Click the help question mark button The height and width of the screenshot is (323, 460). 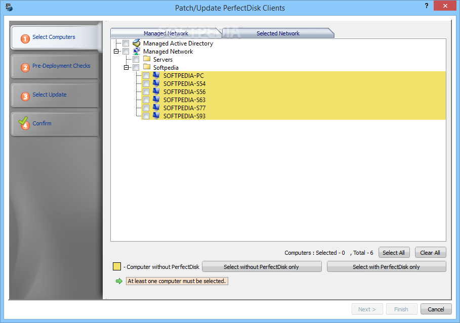coord(427,6)
